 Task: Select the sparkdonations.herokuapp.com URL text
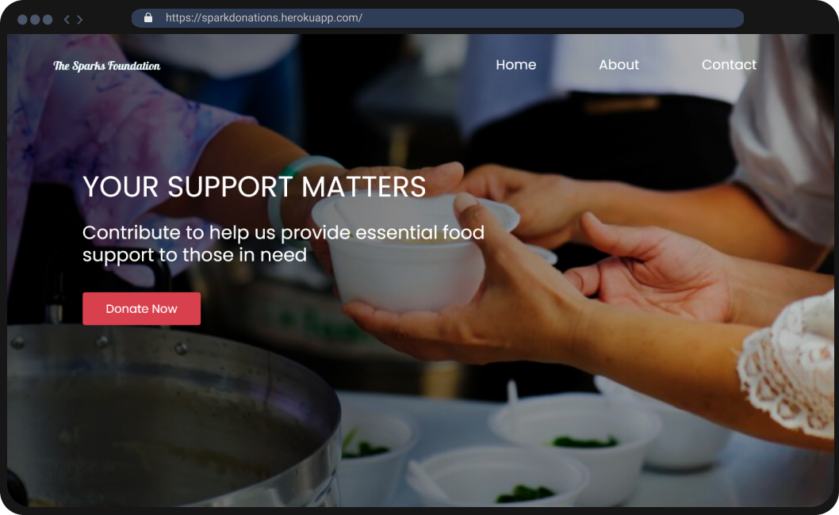[x=264, y=17]
